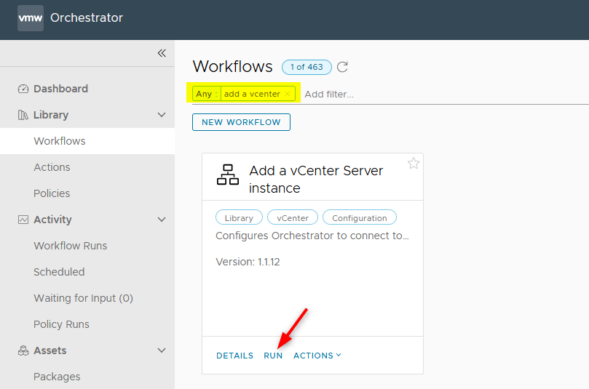Go to Actions in the Library
Screen dimensions: 589x389
point(52,167)
